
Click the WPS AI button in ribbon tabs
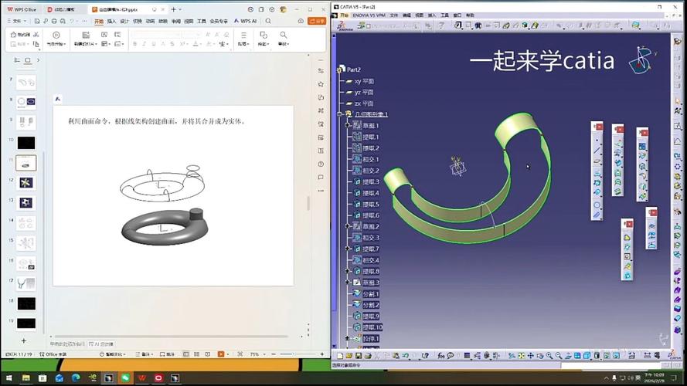246,21
